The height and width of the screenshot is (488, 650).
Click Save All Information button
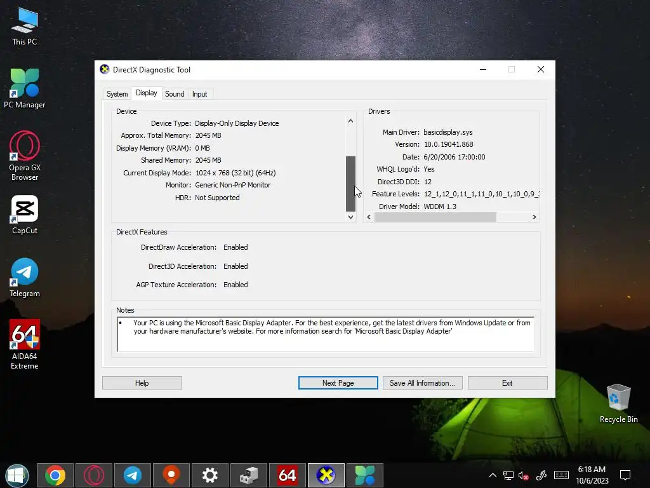[422, 383]
